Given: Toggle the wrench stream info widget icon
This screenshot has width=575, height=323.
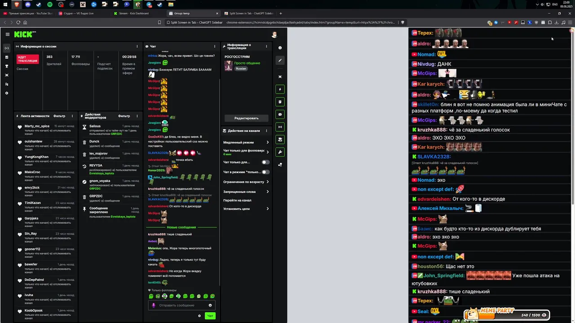Looking at the screenshot, I should (x=280, y=152).
